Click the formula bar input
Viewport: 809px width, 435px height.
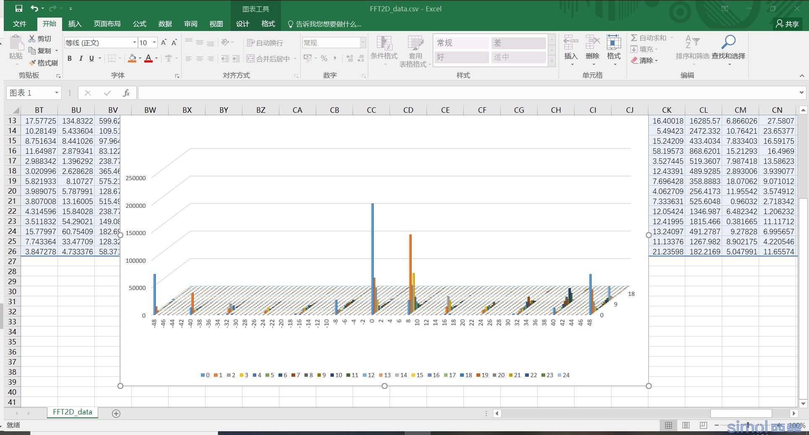pyautogui.click(x=468, y=93)
